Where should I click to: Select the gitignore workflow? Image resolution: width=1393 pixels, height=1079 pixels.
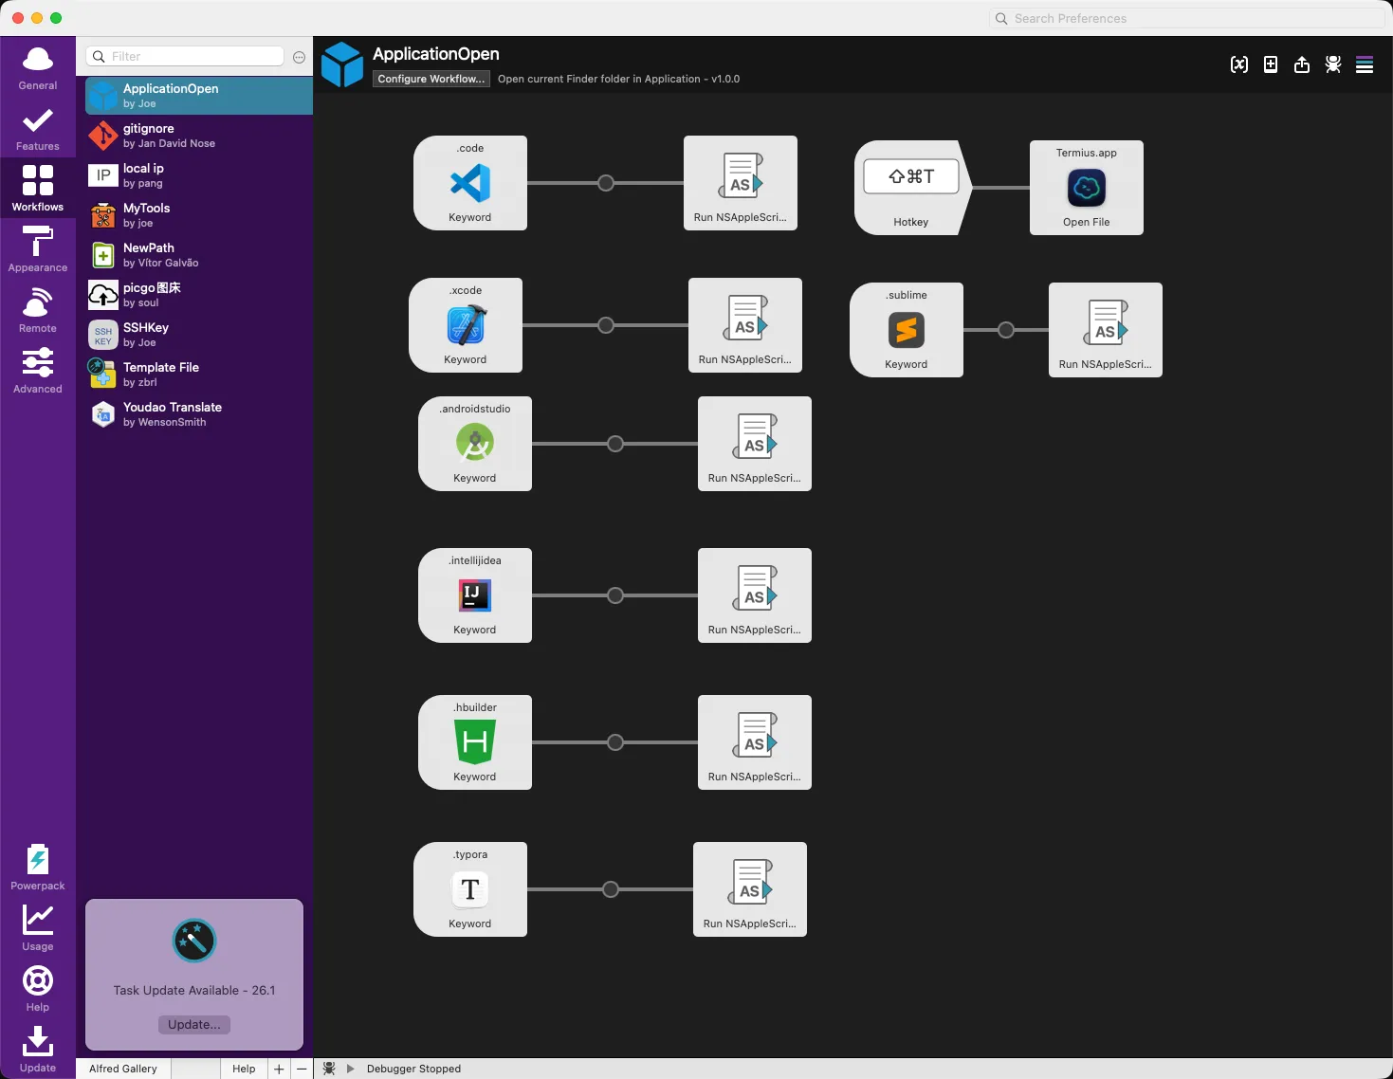[199, 136]
